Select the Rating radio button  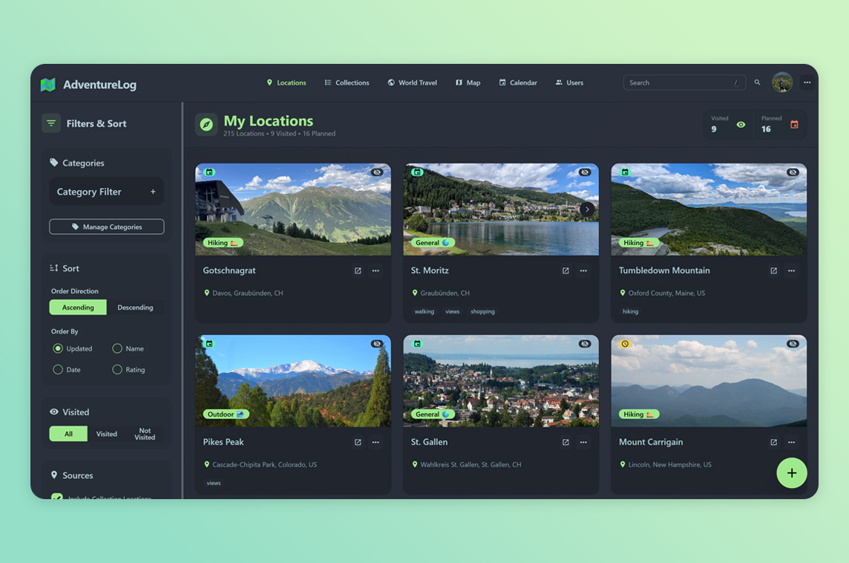click(x=117, y=369)
